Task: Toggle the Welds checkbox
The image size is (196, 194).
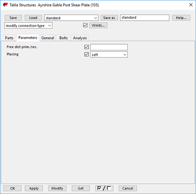Action: click(85, 25)
